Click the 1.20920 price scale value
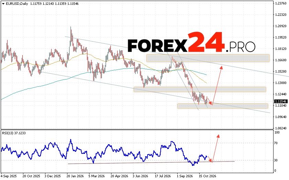The width and height of the screenshot is (289, 180). coord(281,26)
